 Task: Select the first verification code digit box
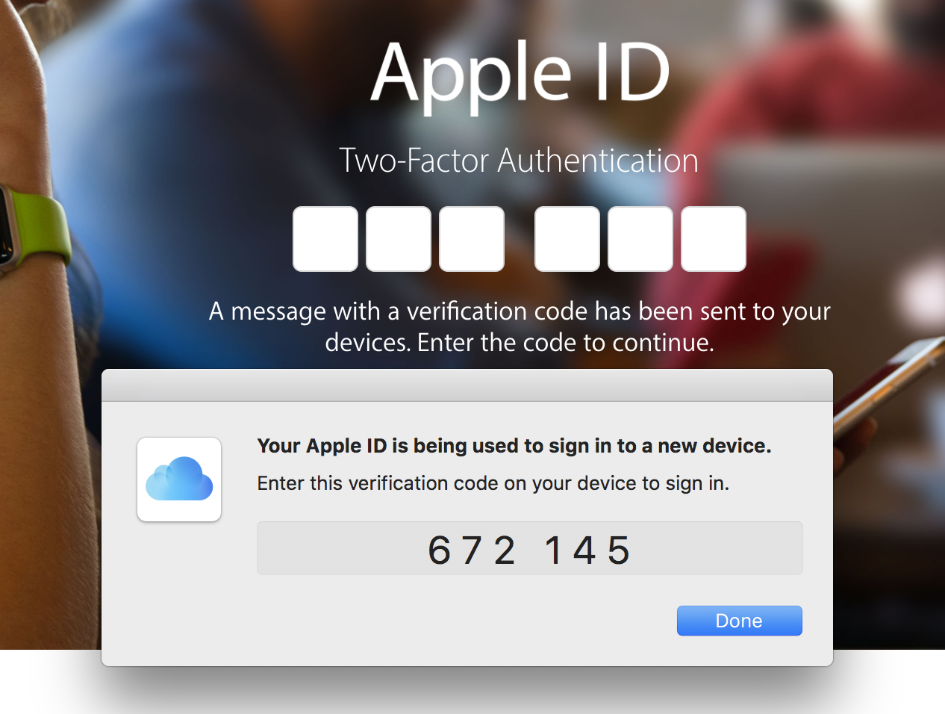click(325, 239)
